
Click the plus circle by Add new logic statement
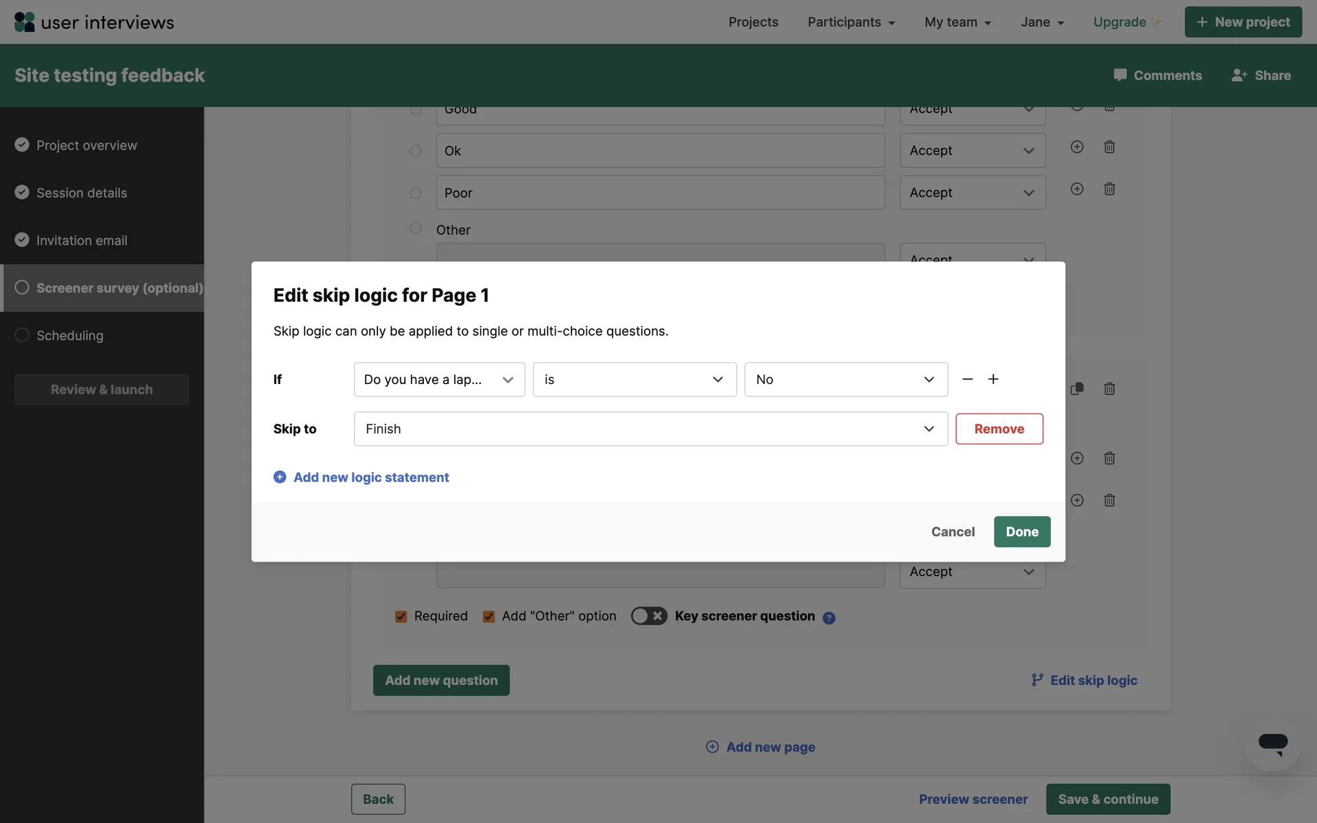pos(280,477)
